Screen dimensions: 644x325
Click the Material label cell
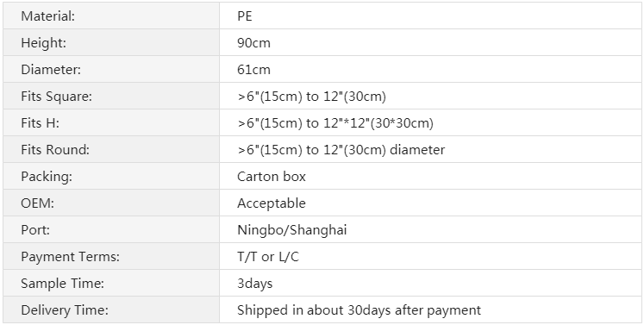(x=111, y=16)
